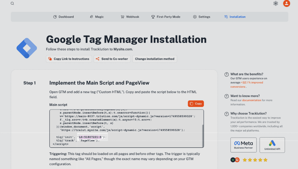Copy the main script
298x169 pixels.
196,104
